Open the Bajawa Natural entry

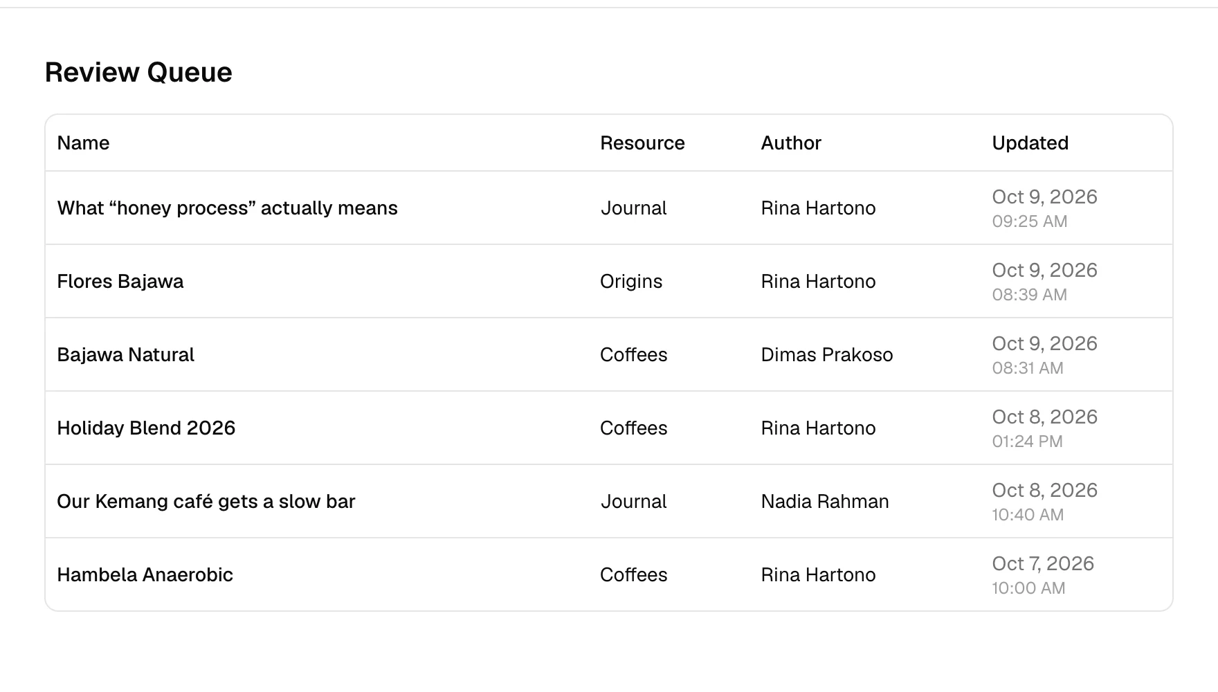[125, 355]
